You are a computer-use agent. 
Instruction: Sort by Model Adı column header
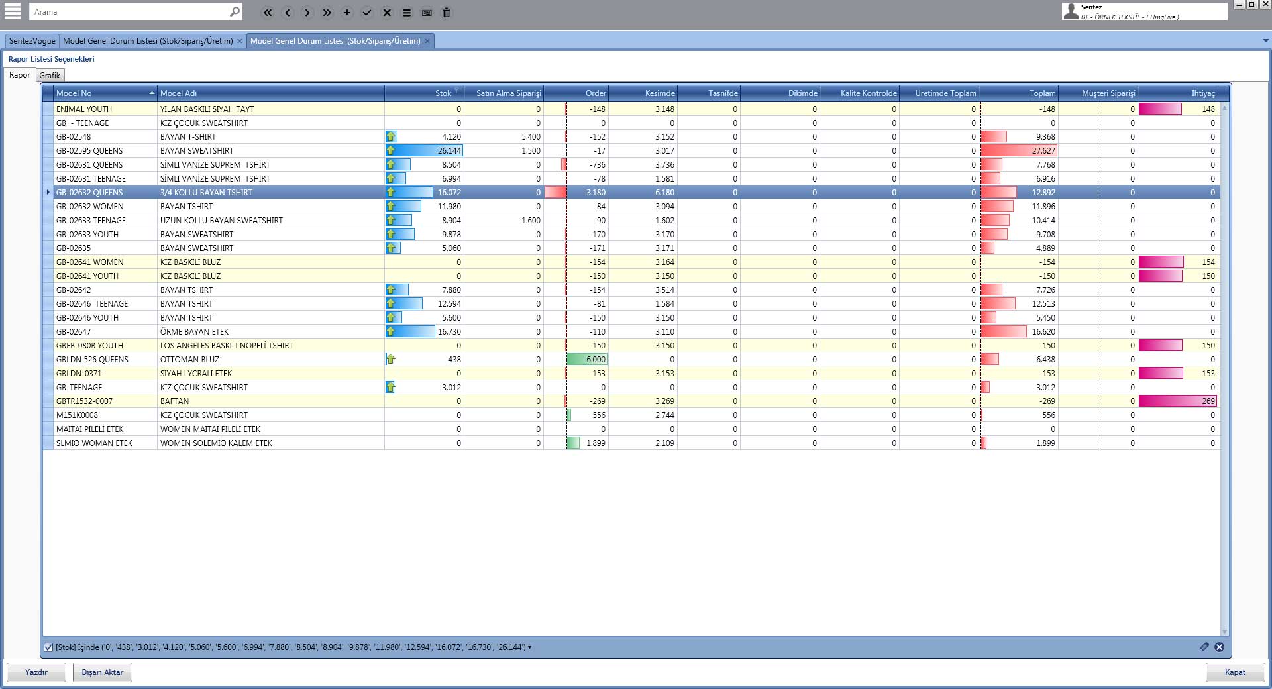[x=271, y=93]
